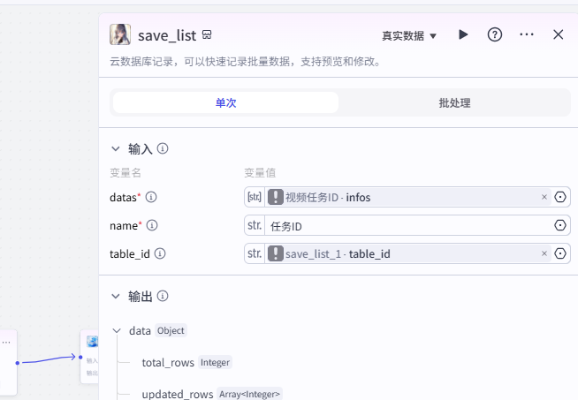The width and height of the screenshot is (578, 400).
Task: Click the [str] type selector for datas
Action: [x=255, y=197]
